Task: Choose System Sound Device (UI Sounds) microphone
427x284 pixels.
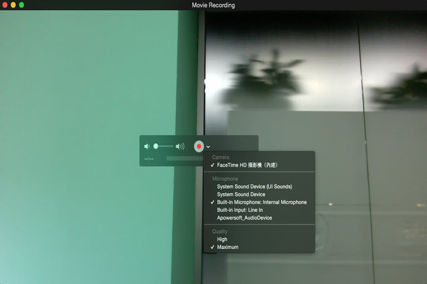Action: (x=259, y=186)
